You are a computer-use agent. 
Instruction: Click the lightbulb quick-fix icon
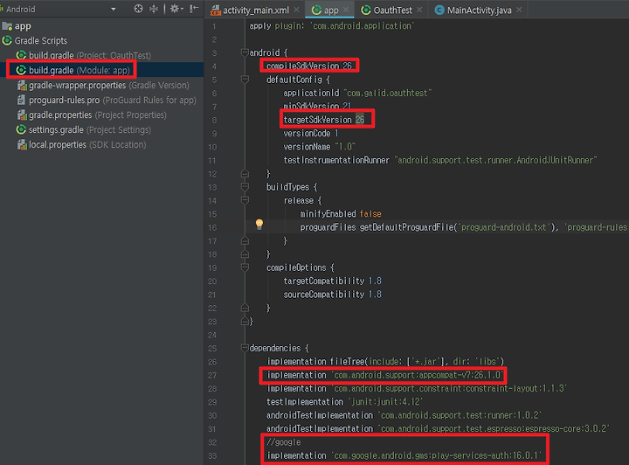click(259, 225)
